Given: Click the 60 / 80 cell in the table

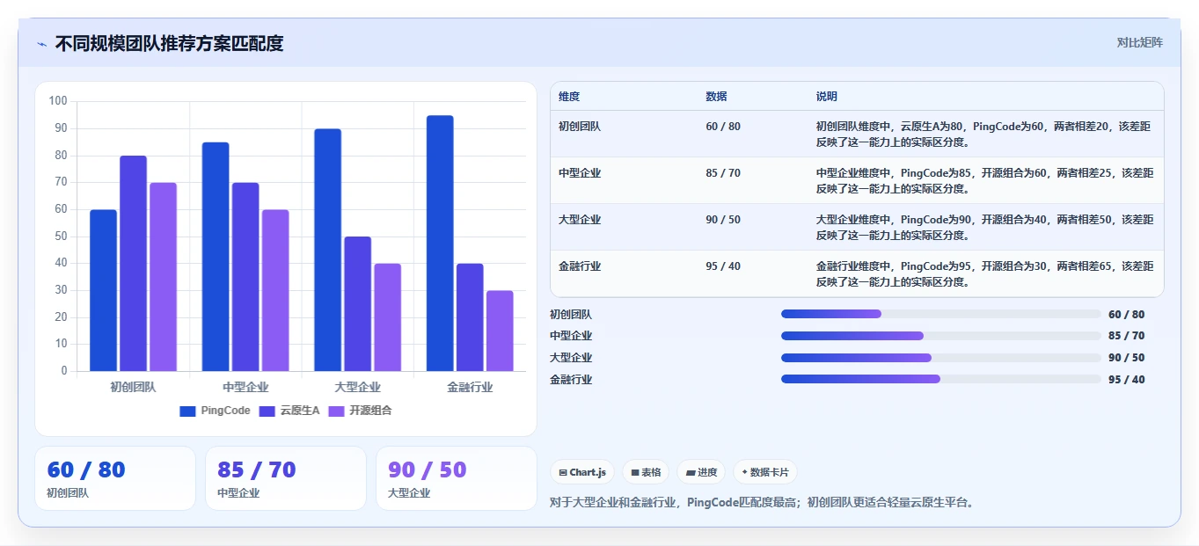Looking at the screenshot, I should 723,127.
